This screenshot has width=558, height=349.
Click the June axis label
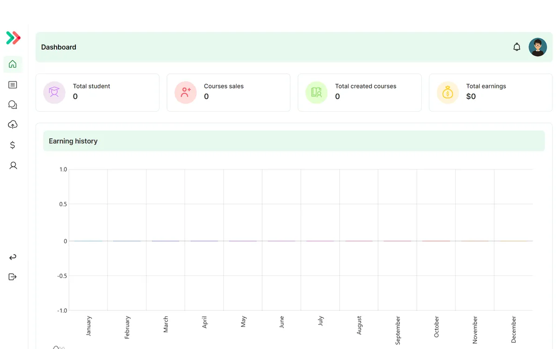[x=281, y=322]
